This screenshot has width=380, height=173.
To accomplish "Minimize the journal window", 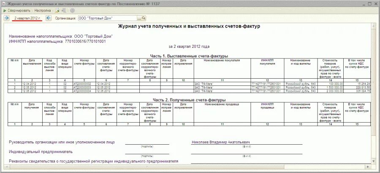I will click(365, 4).
